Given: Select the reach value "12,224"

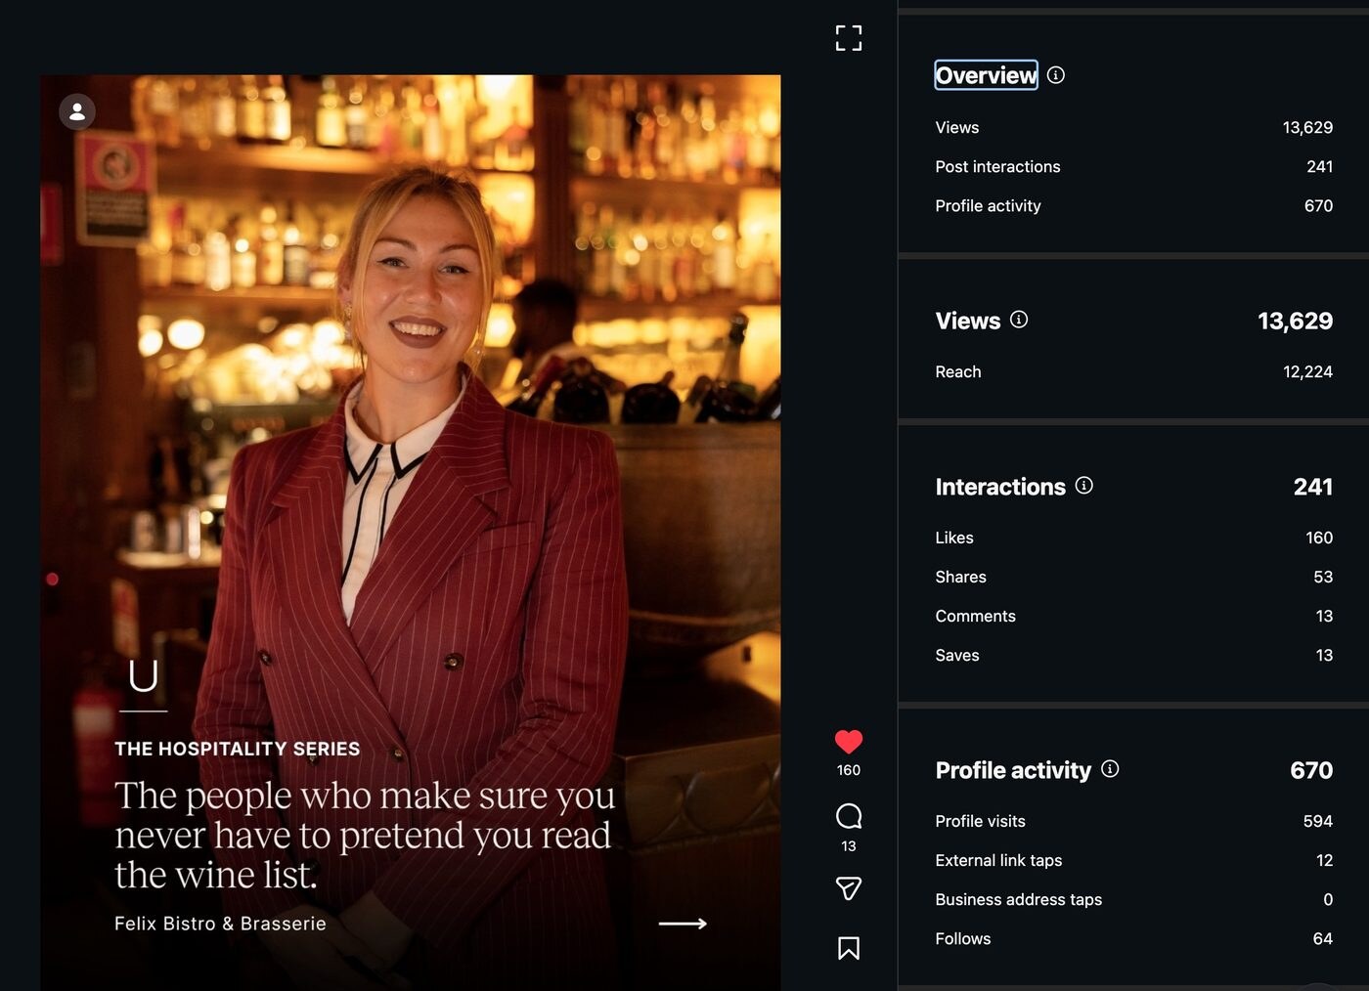Looking at the screenshot, I should coord(1307,371).
